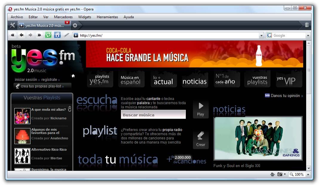Click the wand pencil icon
This screenshot has height=185, width=319.
coord(66,35)
